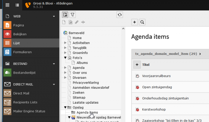
Task: Collapse the Opslag folder node
Action: (65, 107)
